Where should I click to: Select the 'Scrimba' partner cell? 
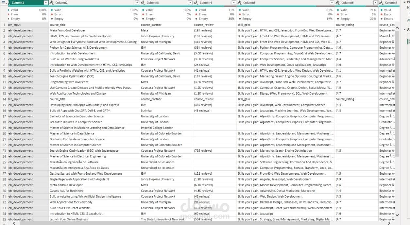pyautogui.click(x=166, y=111)
